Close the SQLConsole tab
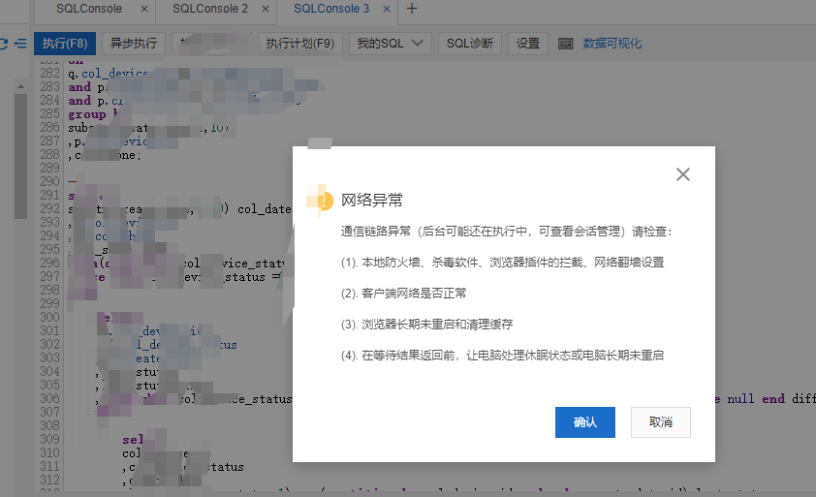This screenshot has width=816, height=497. (x=144, y=9)
